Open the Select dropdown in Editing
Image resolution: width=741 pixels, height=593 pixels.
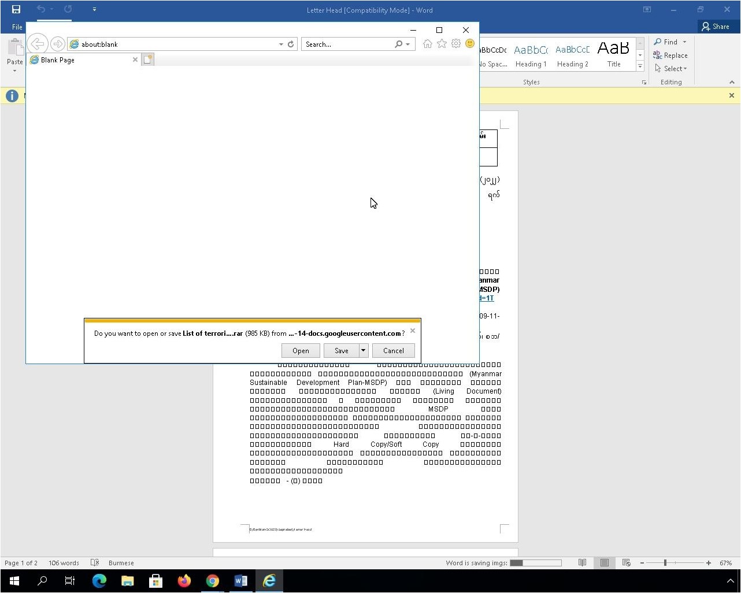coord(671,69)
